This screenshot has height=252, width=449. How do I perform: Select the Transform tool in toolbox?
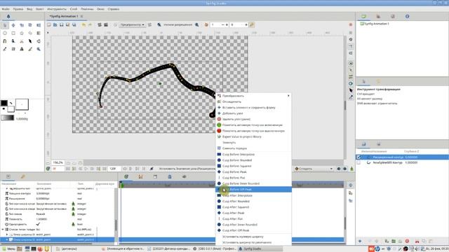click(x=5, y=25)
